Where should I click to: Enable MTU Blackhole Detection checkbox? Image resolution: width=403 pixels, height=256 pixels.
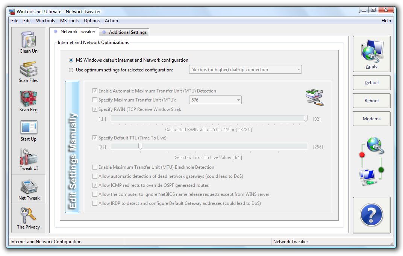pos(95,167)
